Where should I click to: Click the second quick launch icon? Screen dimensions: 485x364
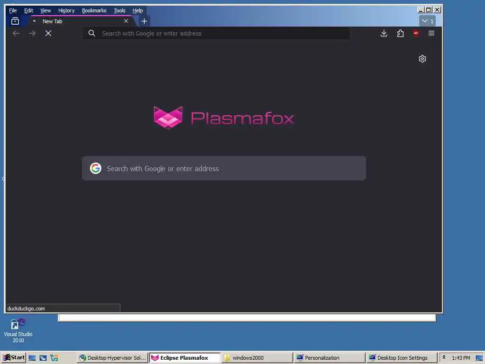pyautogui.click(x=43, y=358)
